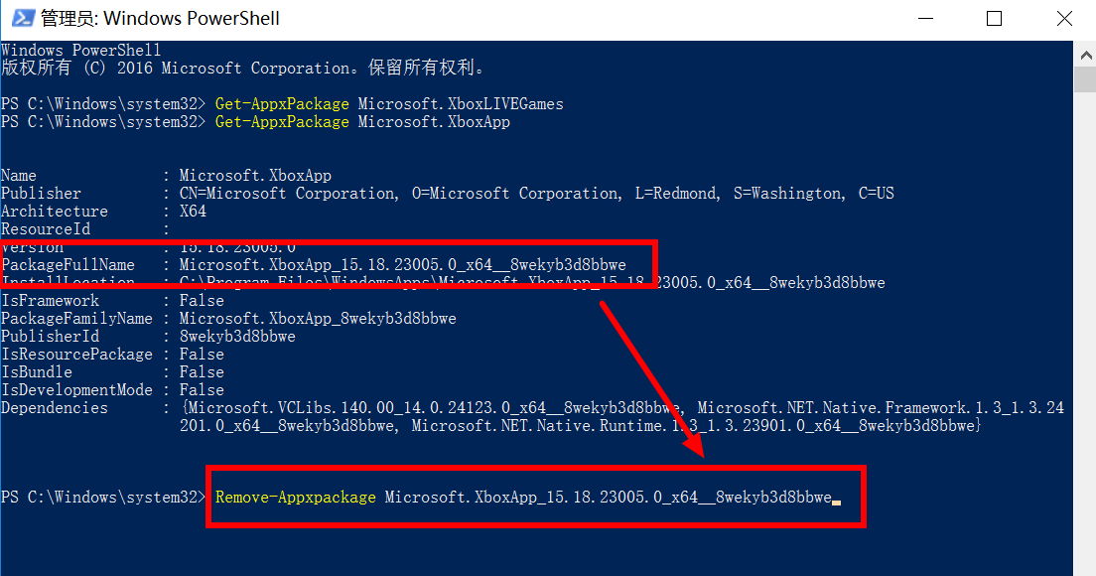Click the Name value Microsoft.XboxApp
This screenshot has width=1096, height=576.
(255, 176)
